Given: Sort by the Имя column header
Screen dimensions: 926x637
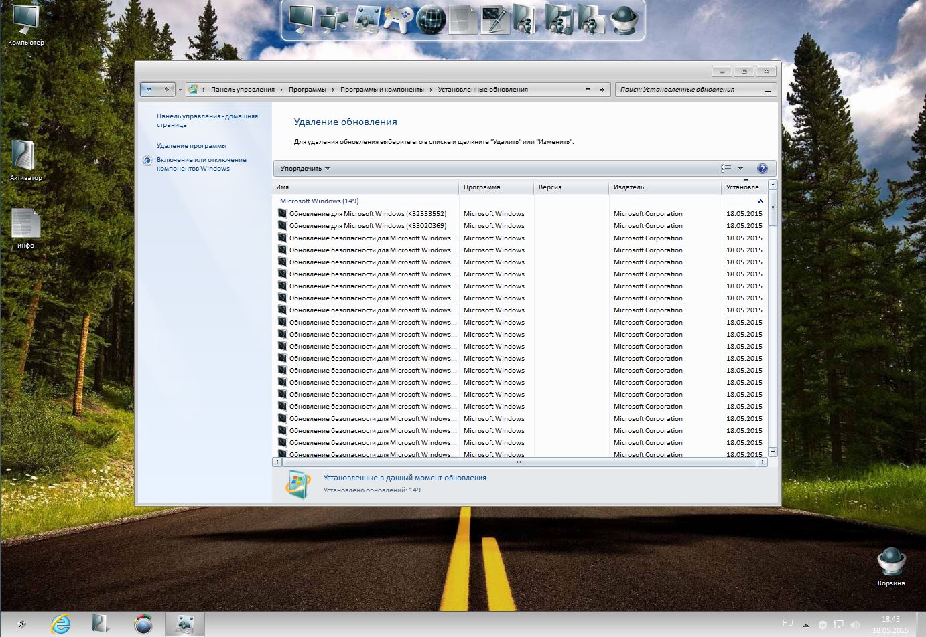Looking at the screenshot, I should 366,187.
